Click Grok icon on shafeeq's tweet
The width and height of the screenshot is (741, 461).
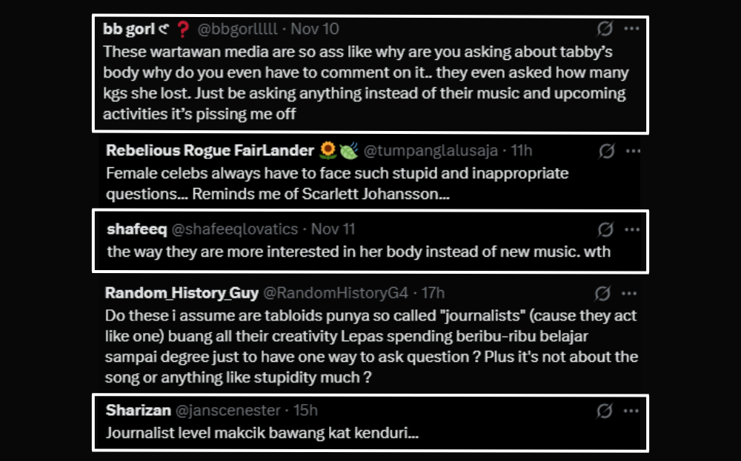pyautogui.click(x=605, y=229)
